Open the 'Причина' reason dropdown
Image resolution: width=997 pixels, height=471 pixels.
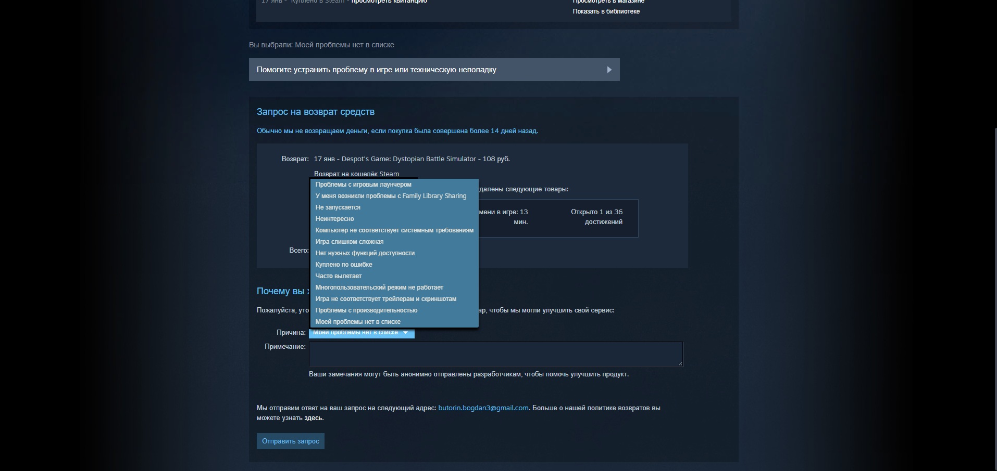coord(362,333)
